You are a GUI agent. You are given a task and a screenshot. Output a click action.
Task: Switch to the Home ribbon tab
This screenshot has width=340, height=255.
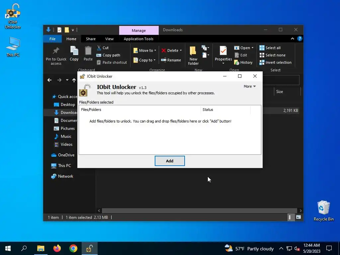click(x=71, y=39)
